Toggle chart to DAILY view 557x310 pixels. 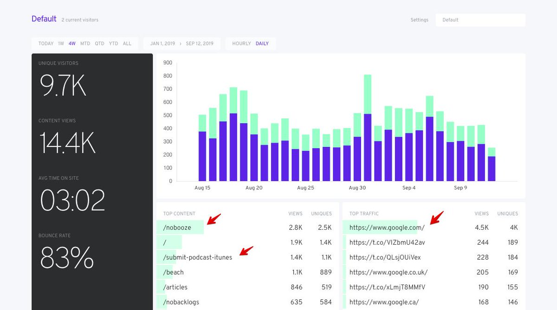tap(262, 44)
